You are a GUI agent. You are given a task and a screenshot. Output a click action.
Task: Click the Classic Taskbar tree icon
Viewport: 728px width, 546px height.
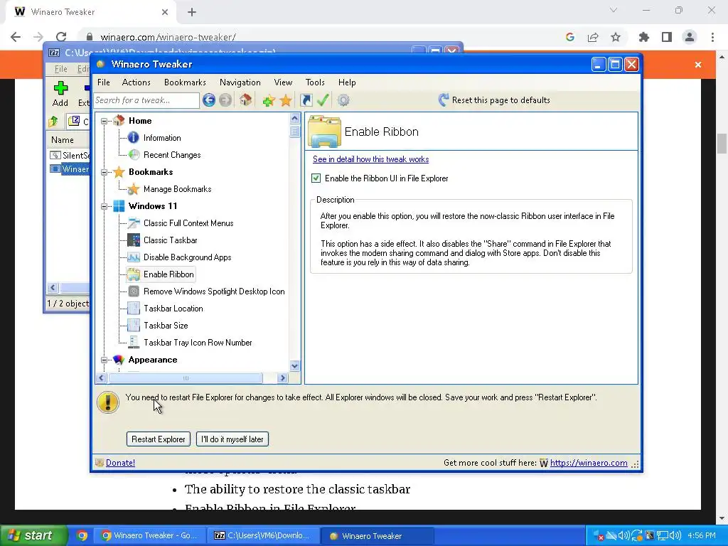(134, 240)
